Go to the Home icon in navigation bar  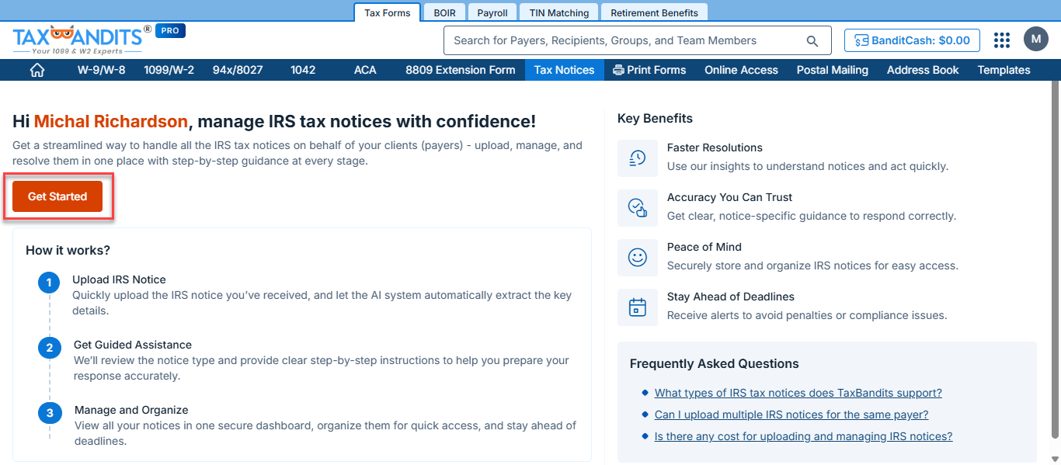click(37, 70)
